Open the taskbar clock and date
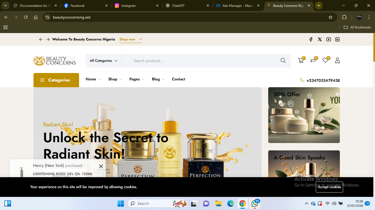The image size is (375, 210). (355, 203)
